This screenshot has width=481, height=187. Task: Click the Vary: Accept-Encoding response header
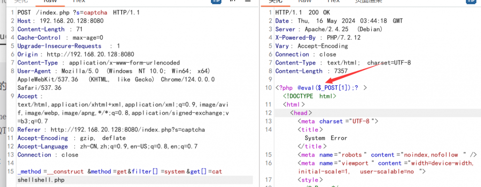coord(312,46)
